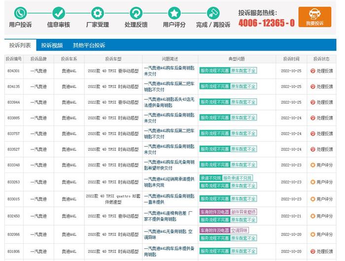Click the 服务流程不完善 tag in row 834301
The image size is (345, 261).
[215, 71]
